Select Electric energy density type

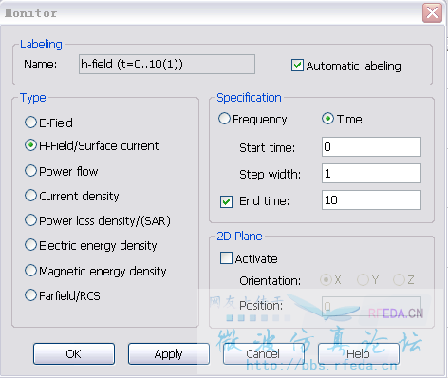30,245
